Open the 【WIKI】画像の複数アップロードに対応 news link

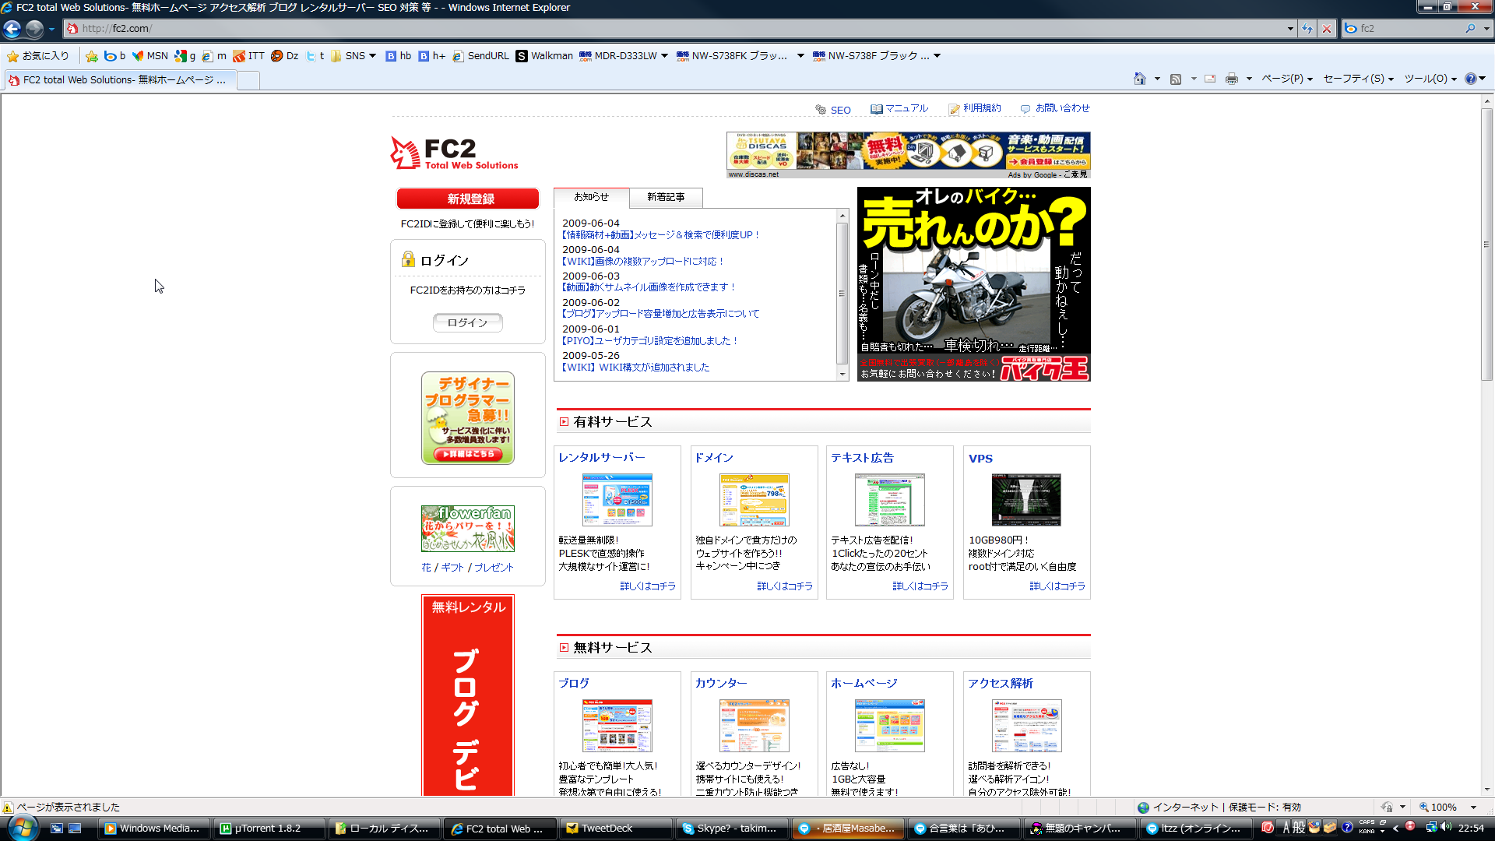(643, 262)
